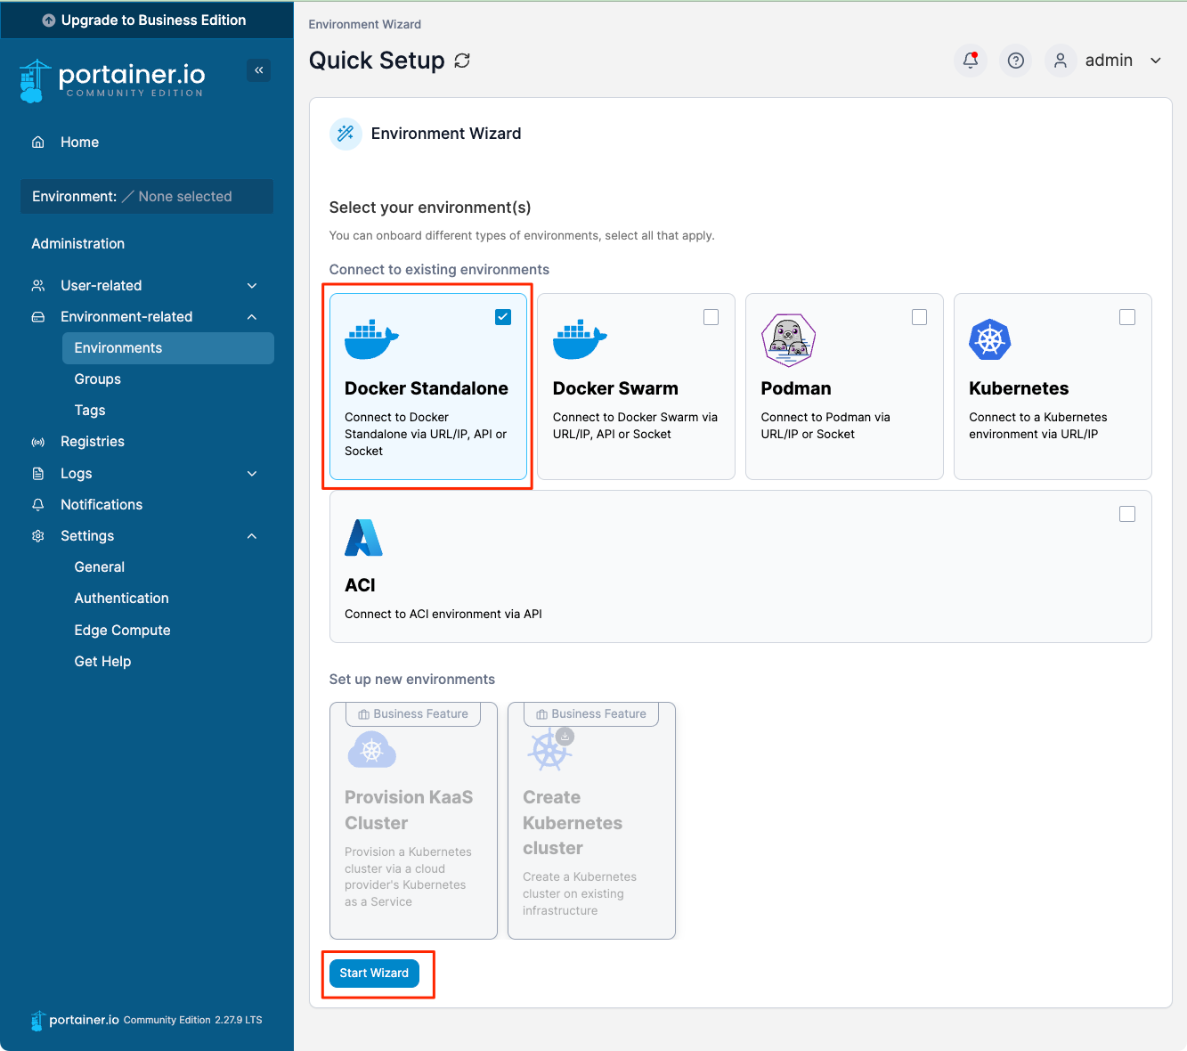Check the Podman checkbox

coord(919,317)
